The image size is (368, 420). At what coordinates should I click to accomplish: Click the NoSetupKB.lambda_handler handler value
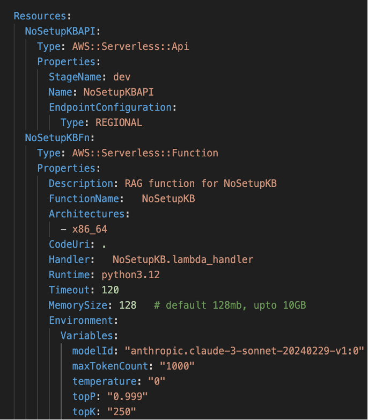182,259
